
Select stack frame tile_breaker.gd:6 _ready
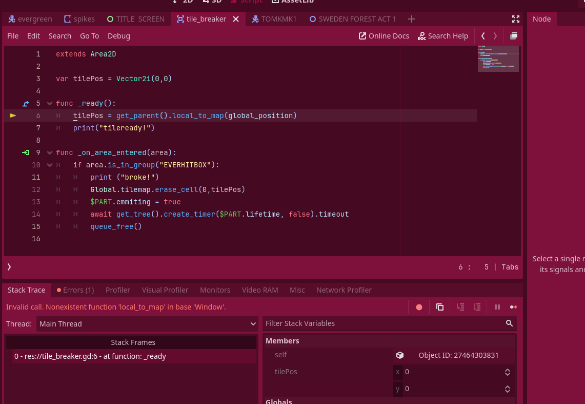(135, 356)
